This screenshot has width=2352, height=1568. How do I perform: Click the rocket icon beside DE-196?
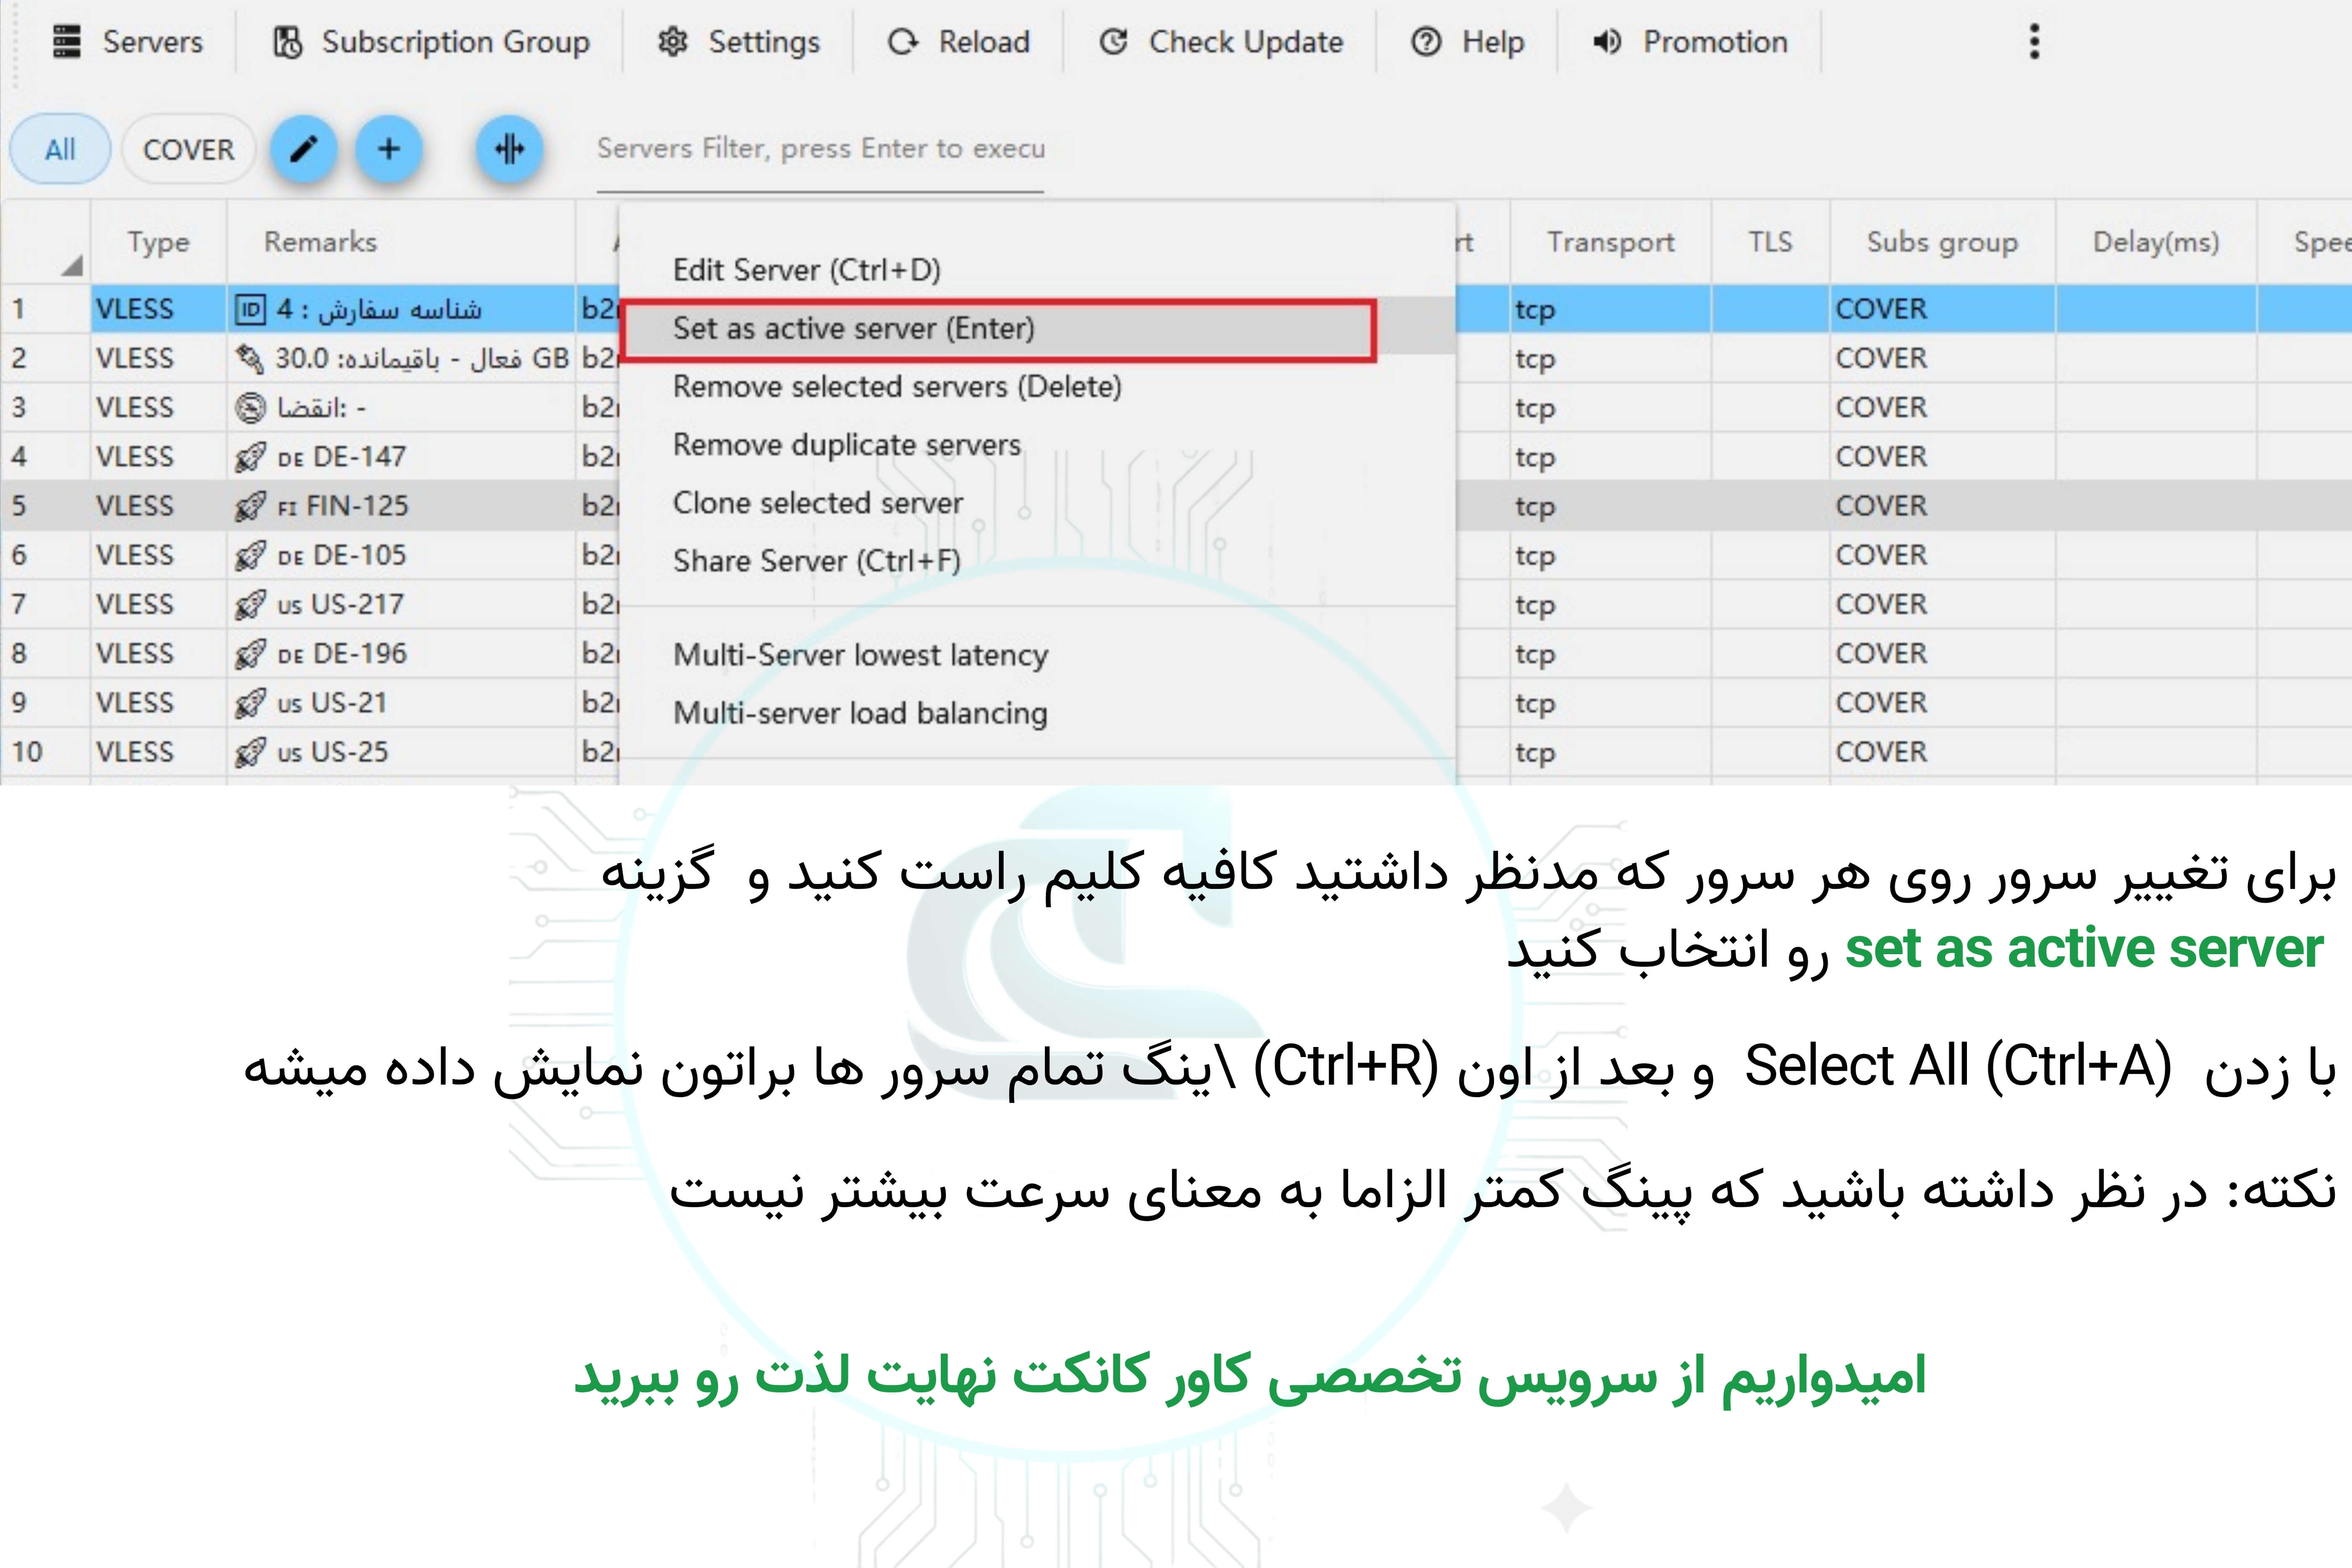[250, 653]
